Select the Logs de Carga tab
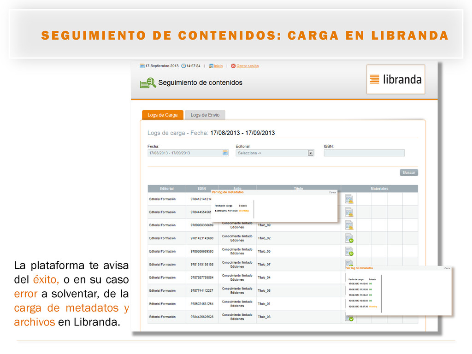 (x=163, y=115)
